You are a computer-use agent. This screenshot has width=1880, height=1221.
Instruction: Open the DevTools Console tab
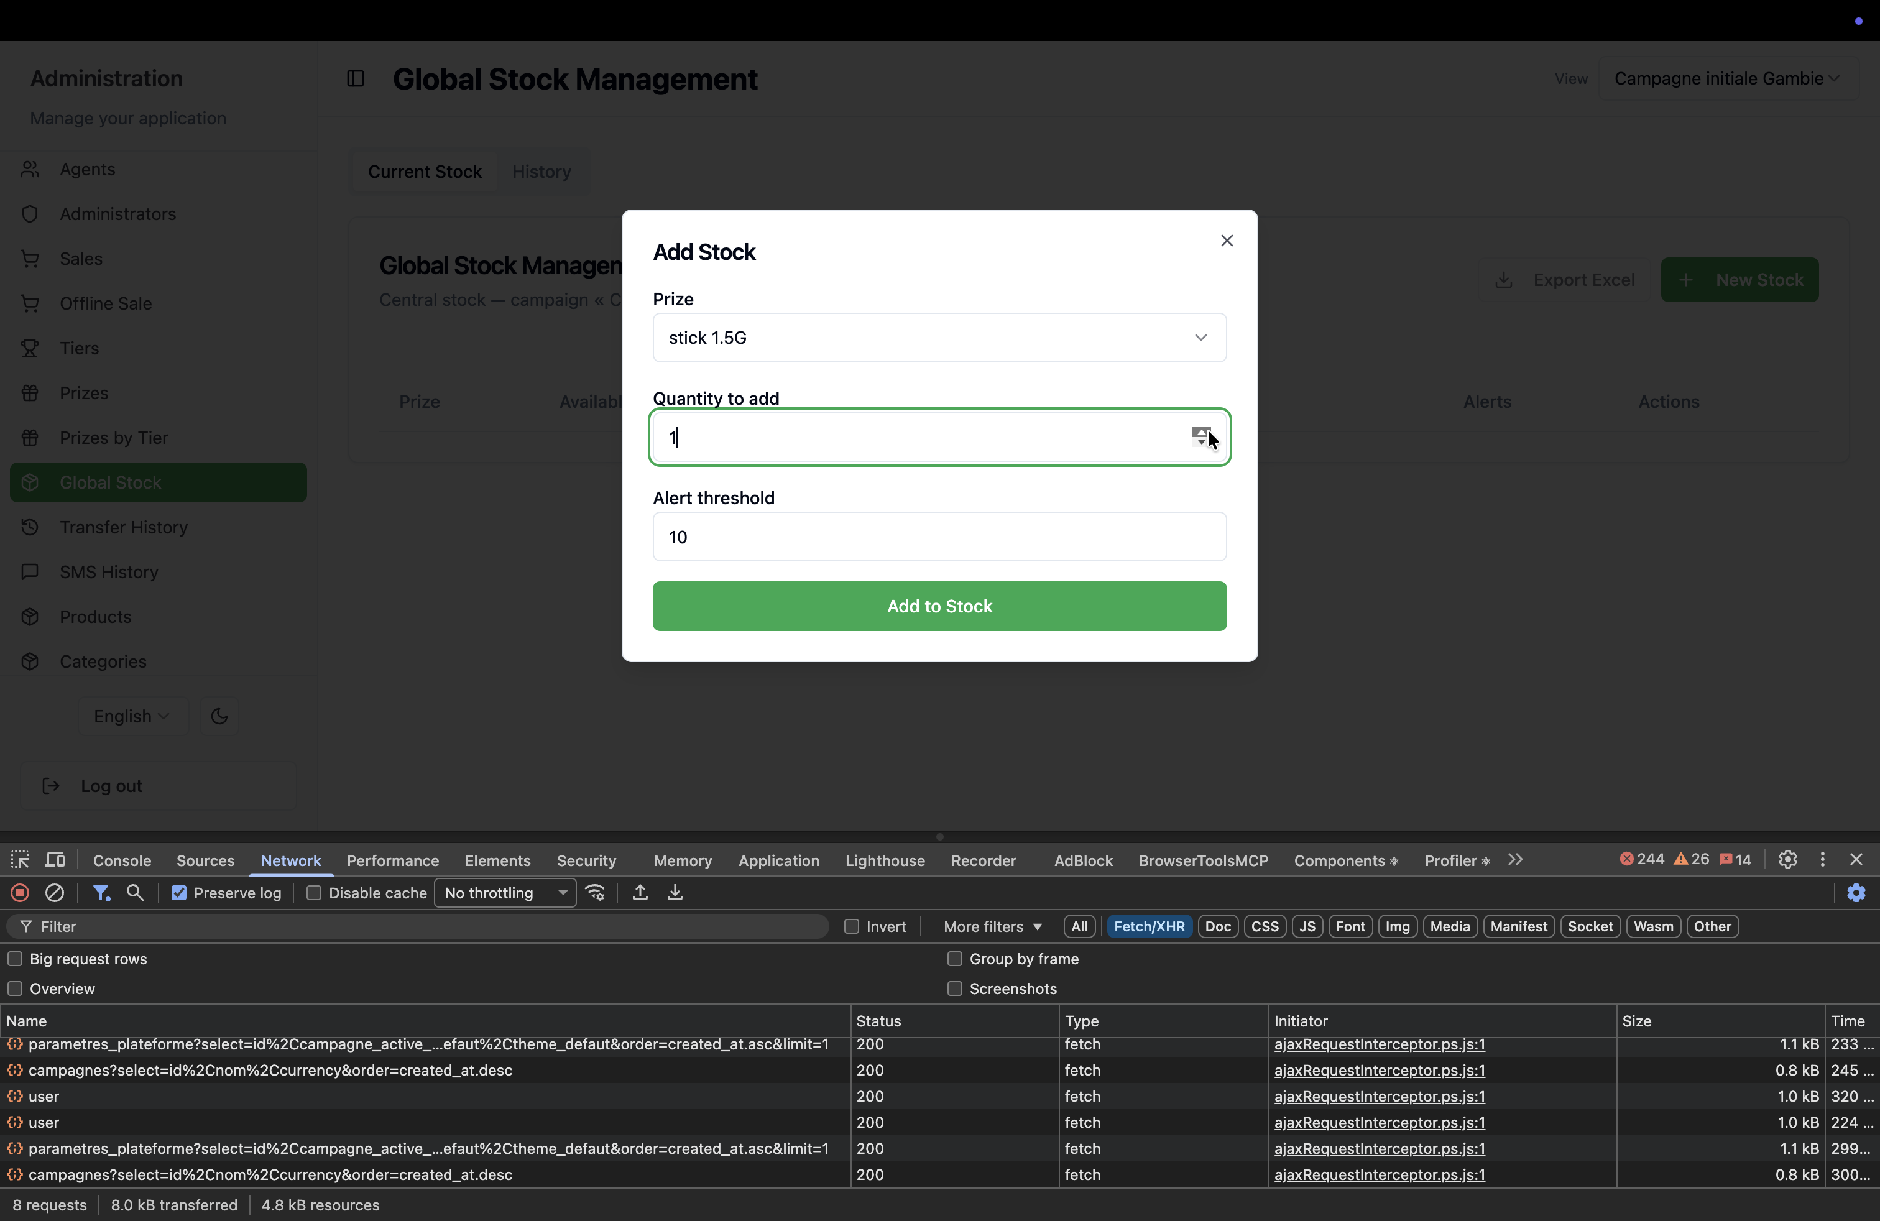click(x=122, y=860)
